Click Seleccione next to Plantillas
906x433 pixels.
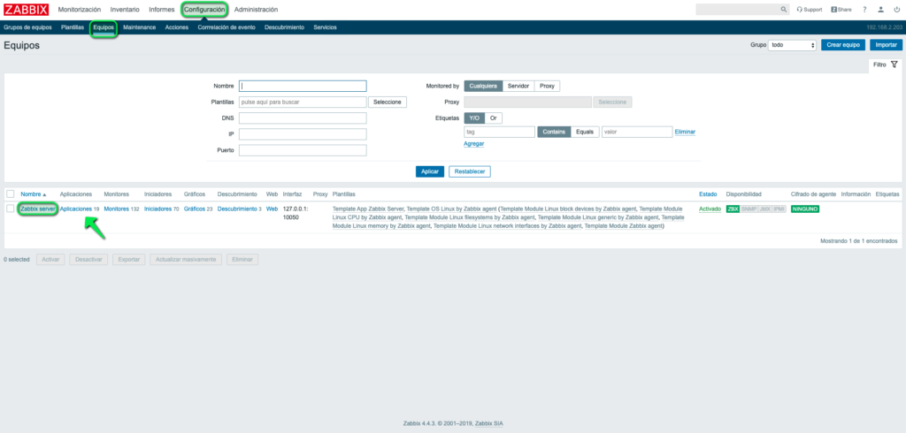coord(388,102)
